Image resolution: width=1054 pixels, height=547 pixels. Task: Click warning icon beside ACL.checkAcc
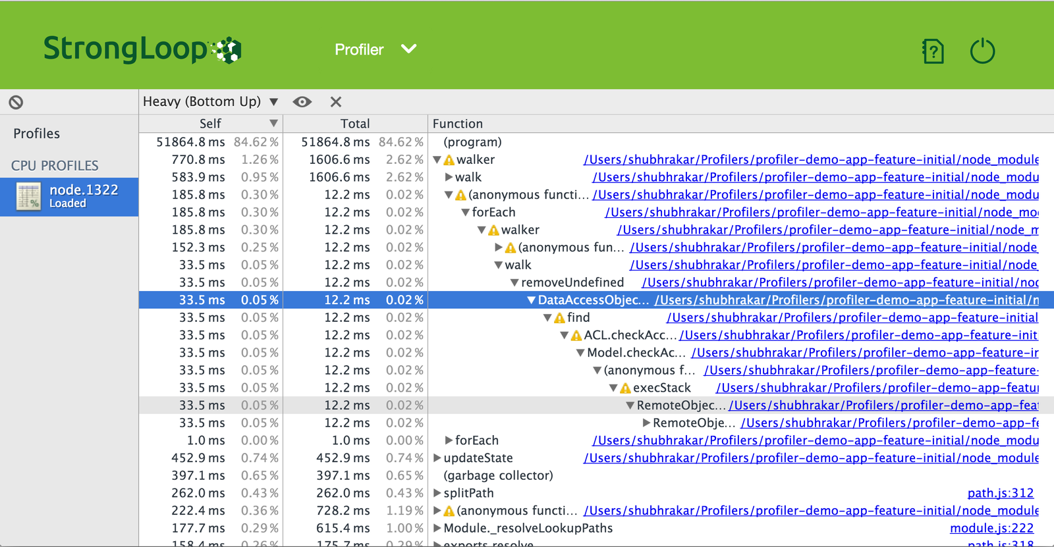(x=576, y=335)
